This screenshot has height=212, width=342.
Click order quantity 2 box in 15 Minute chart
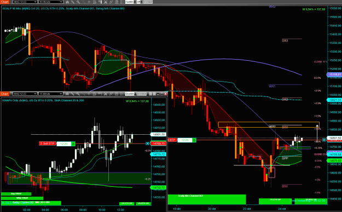(x=73, y=144)
